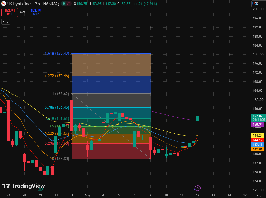Screen dimensions: 266x198
Task: Select Fibonacci 0.618 (151.61) level label
Action: [57, 118]
